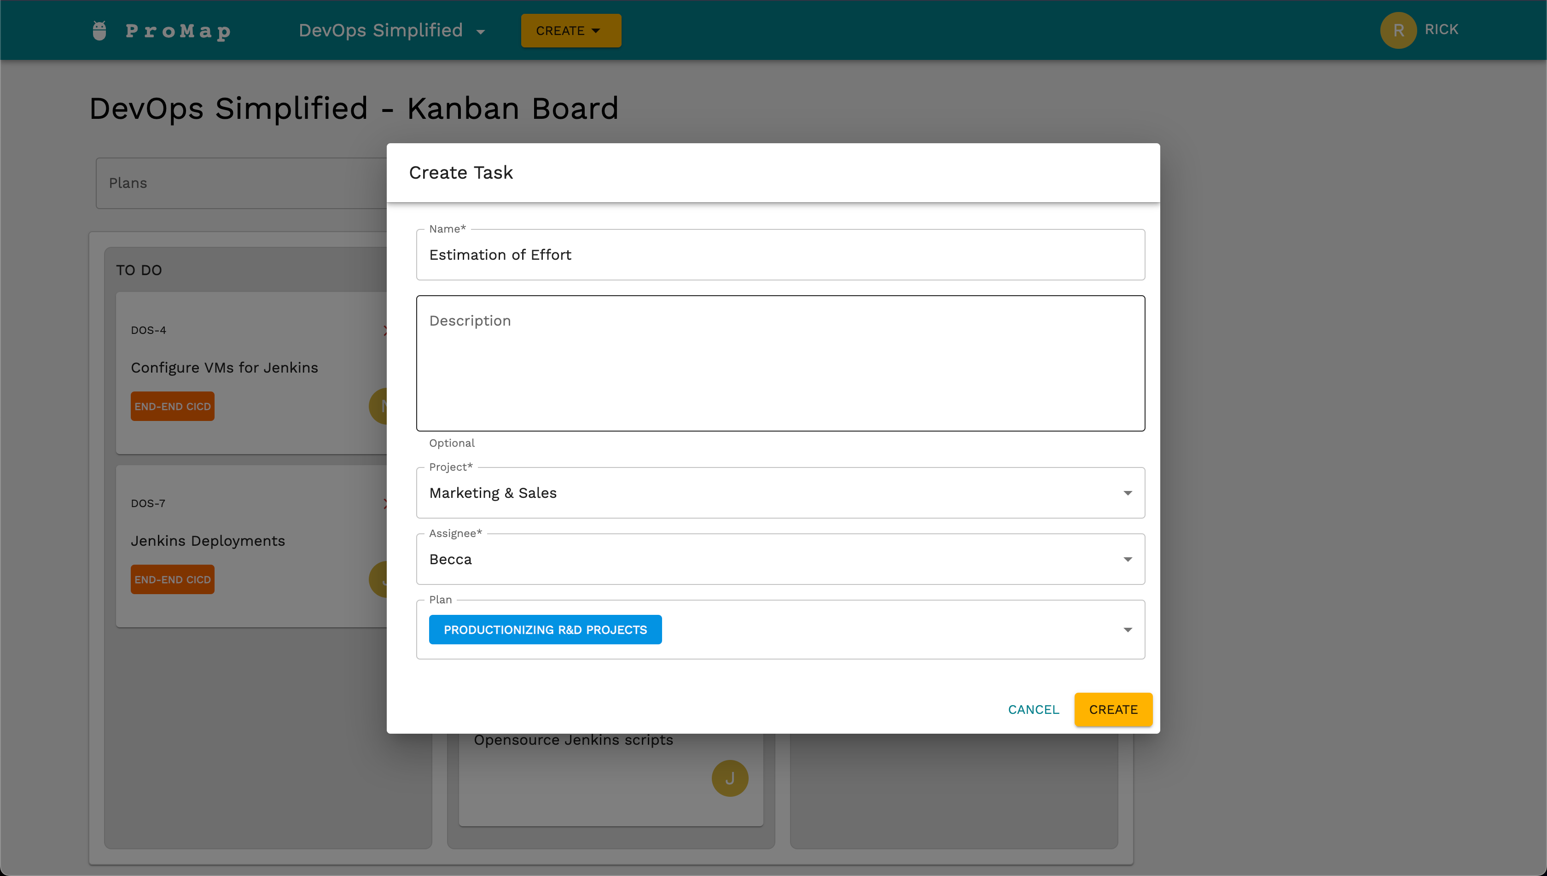Image resolution: width=1547 pixels, height=876 pixels.
Task: Click the ProMap brand text
Action: tap(178, 31)
